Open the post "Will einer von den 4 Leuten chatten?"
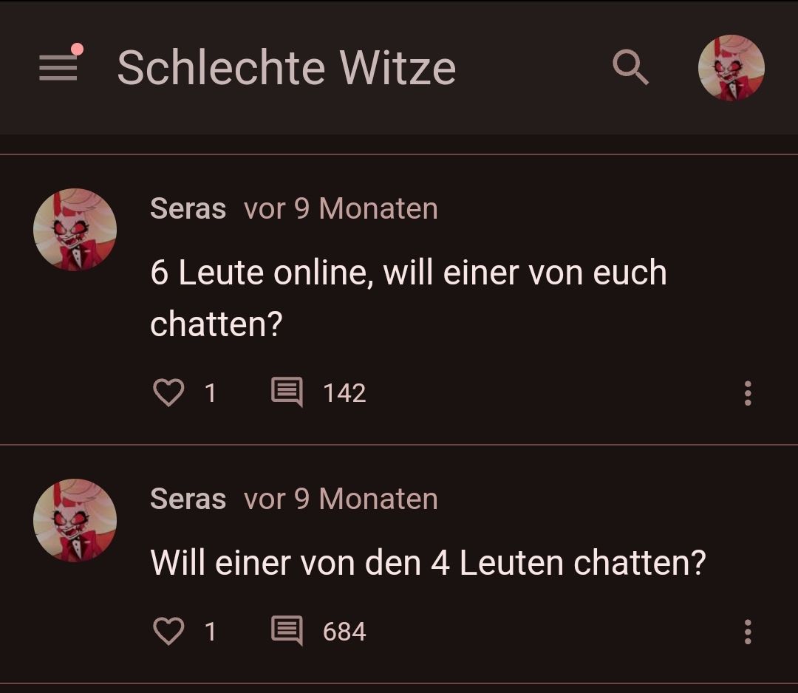798x693 pixels. pyautogui.click(x=428, y=563)
